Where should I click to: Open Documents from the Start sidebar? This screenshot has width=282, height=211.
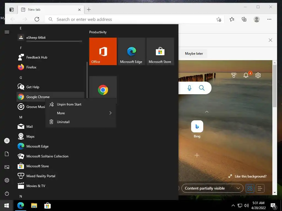(x=7, y=154)
